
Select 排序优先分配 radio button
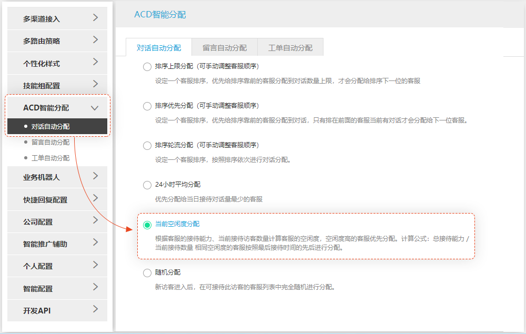tap(147, 106)
